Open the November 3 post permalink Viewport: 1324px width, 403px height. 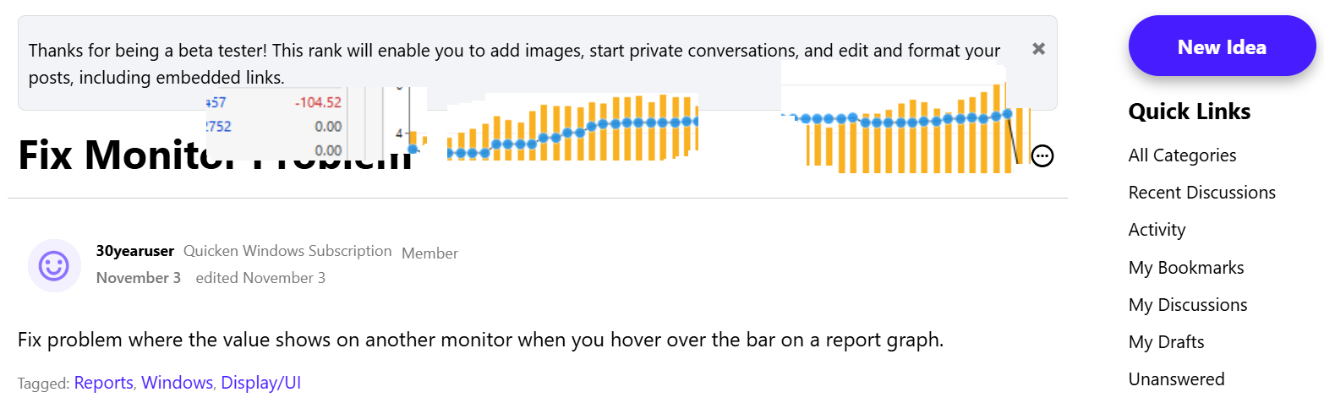[x=139, y=278]
